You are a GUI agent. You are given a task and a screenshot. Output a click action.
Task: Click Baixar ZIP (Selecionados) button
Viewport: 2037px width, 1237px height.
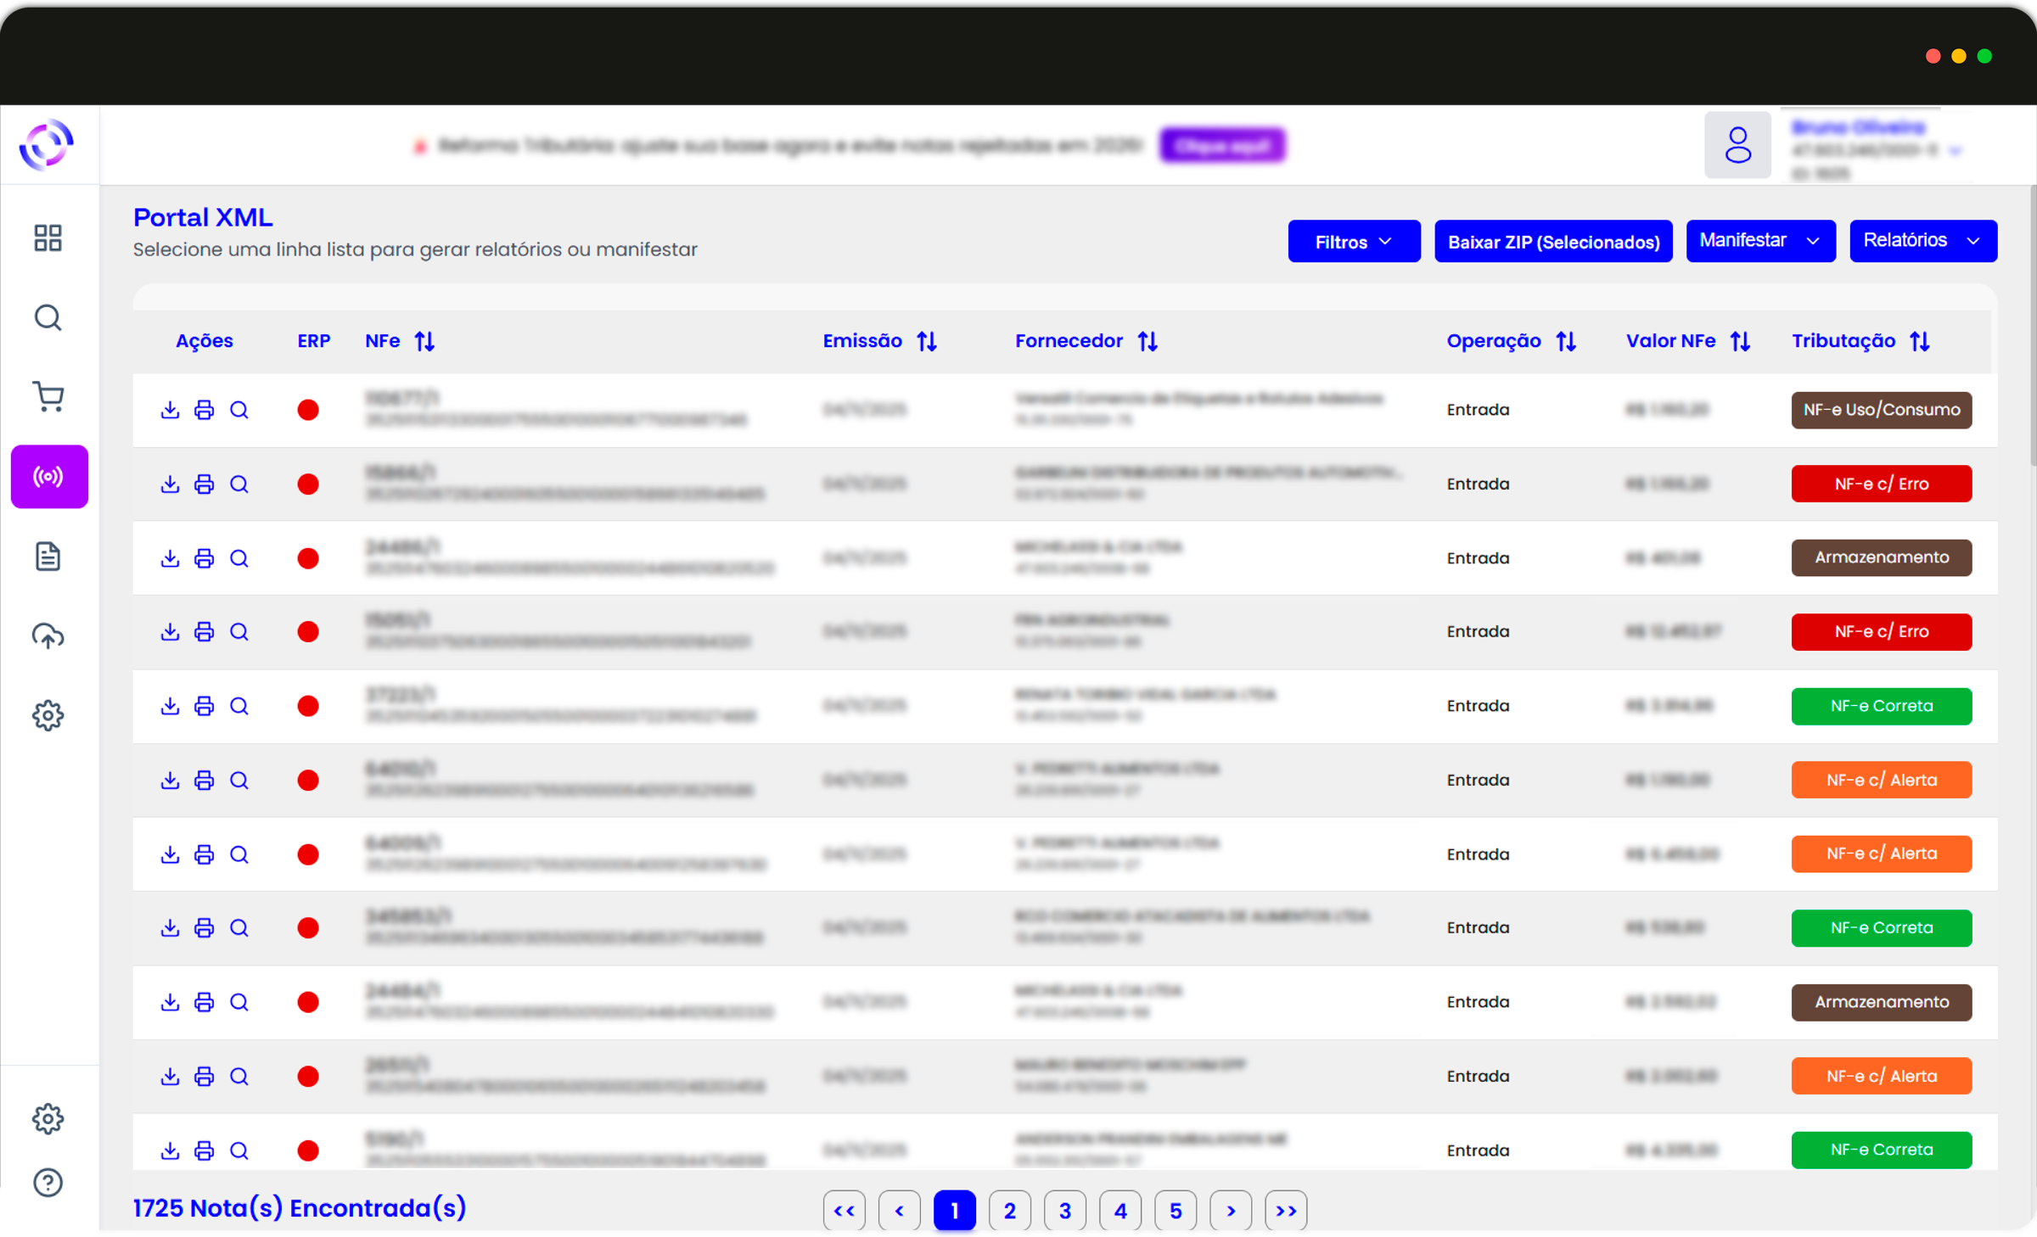point(1552,242)
